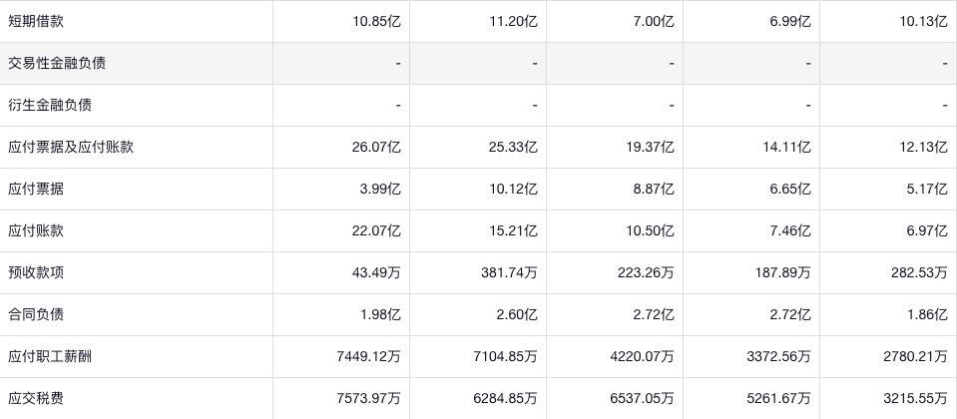Select the 应交税费 row label

click(36, 398)
